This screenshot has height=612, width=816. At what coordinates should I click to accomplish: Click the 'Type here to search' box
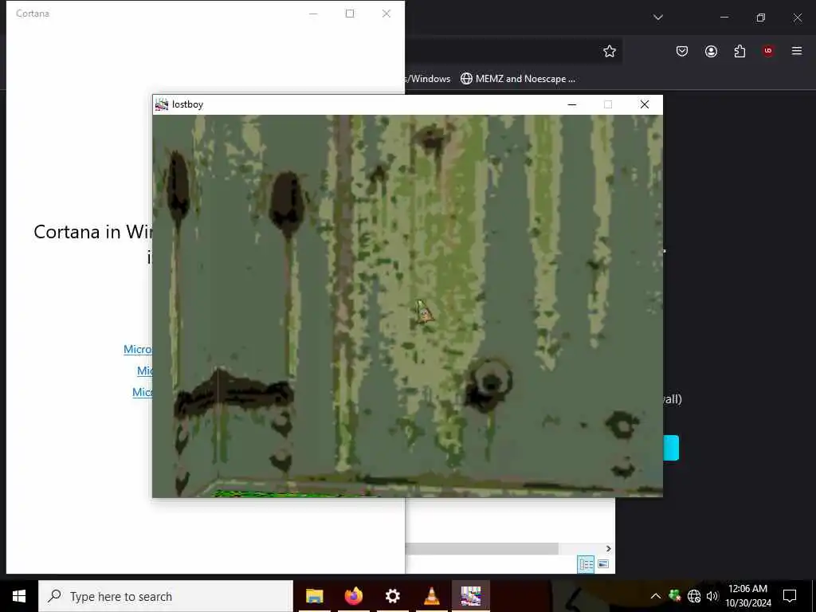click(166, 596)
